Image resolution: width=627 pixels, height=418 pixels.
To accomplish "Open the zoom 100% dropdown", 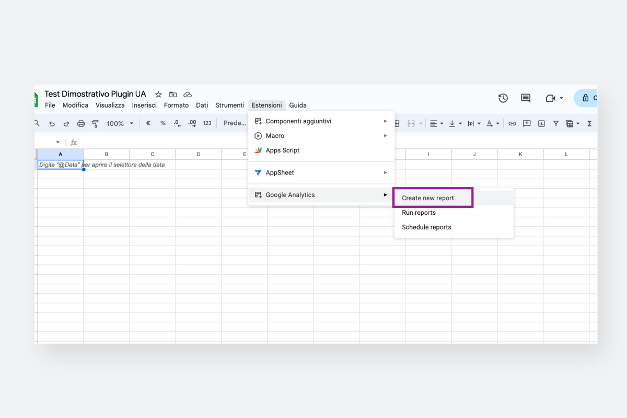I will (x=120, y=124).
